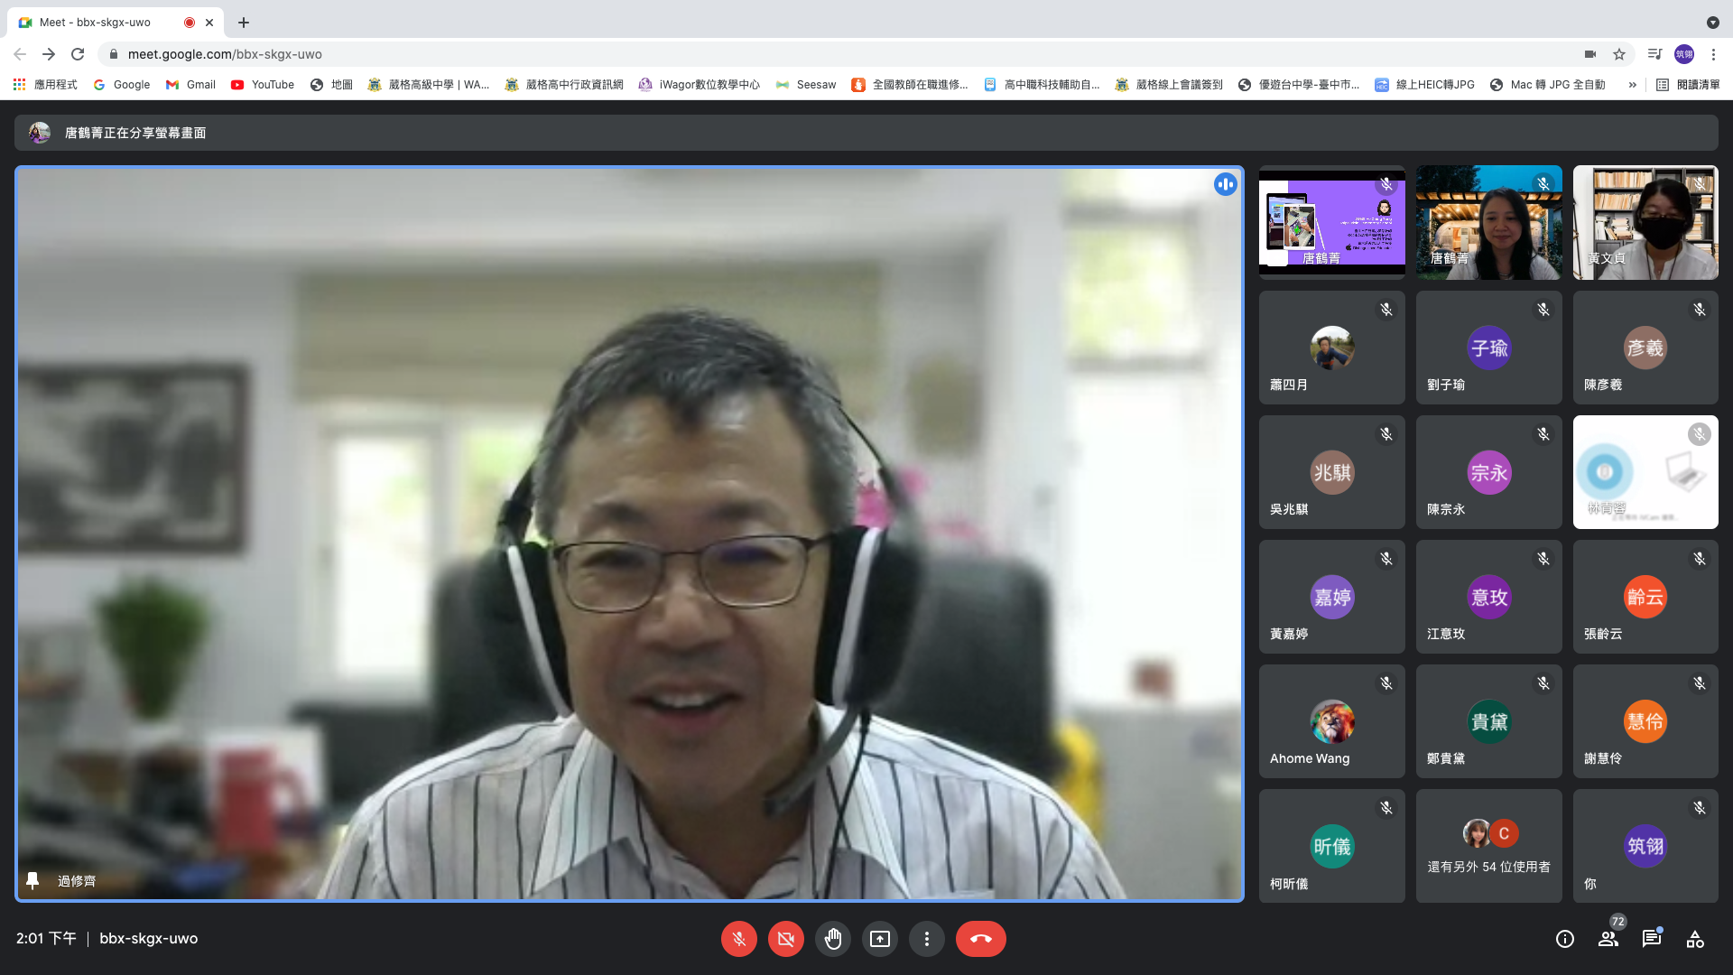Open a new browser tab
This screenshot has width=1733, height=975.
[244, 23]
